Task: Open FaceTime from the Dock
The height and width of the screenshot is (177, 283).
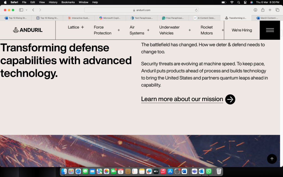Action: 114,171
